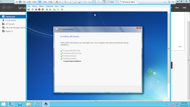This screenshot has height=107, width=190.
Task: Click the VMware console view icon
Action: 104,2
